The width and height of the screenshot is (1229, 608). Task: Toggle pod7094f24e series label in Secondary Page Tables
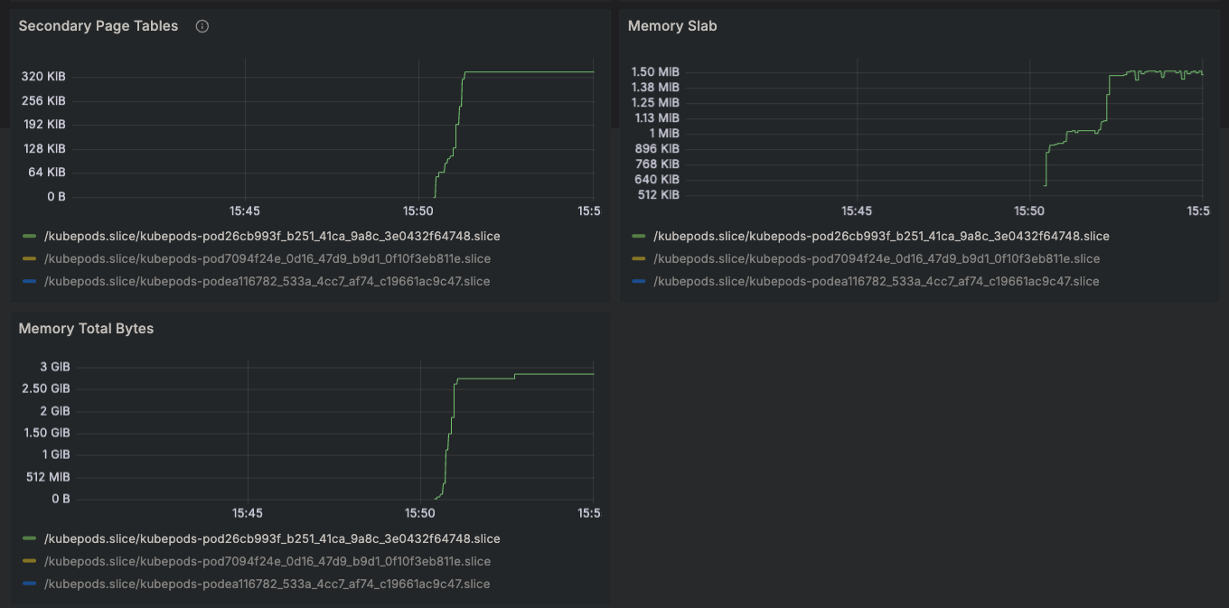tap(267, 259)
